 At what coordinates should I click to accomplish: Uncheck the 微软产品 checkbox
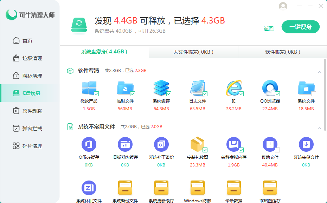pos(96,94)
